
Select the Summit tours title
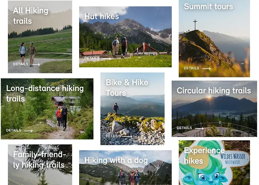click(x=208, y=7)
